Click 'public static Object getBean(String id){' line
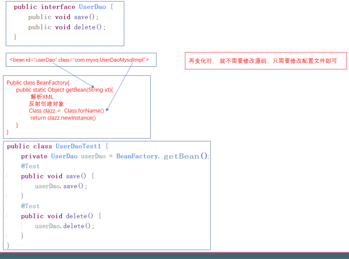This screenshot has width=349, height=259. click(x=64, y=90)
